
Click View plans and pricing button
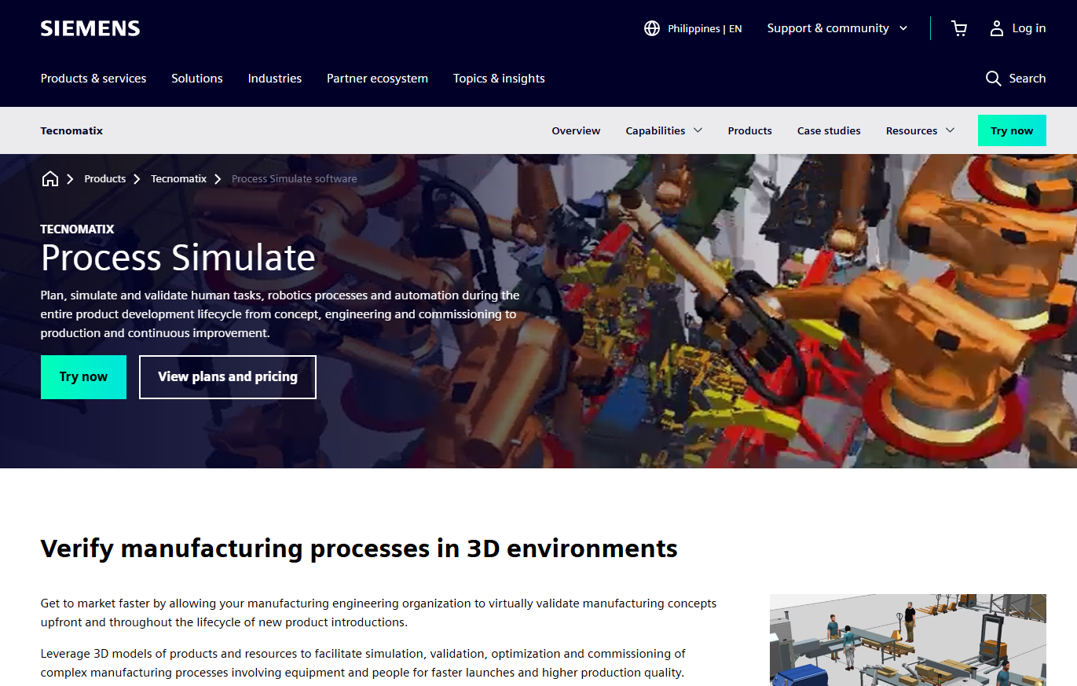click(228, 377)
